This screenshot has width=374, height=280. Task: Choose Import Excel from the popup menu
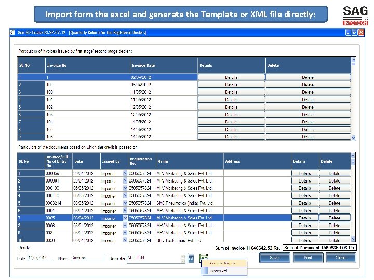[x=223, y=271]
